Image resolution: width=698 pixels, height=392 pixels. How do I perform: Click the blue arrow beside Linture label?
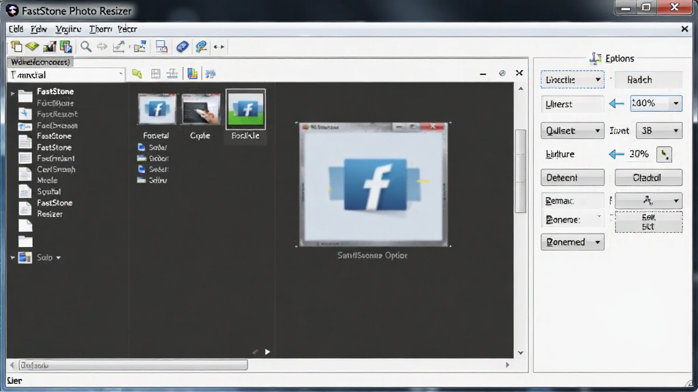click(x=616, y=154)
